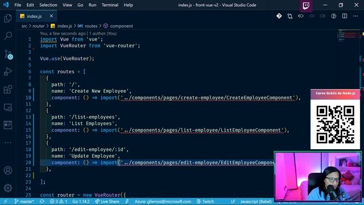
Task: Expand the routes breadcrumb symbol
Action: pyautogui.click(x=88, y=26)
